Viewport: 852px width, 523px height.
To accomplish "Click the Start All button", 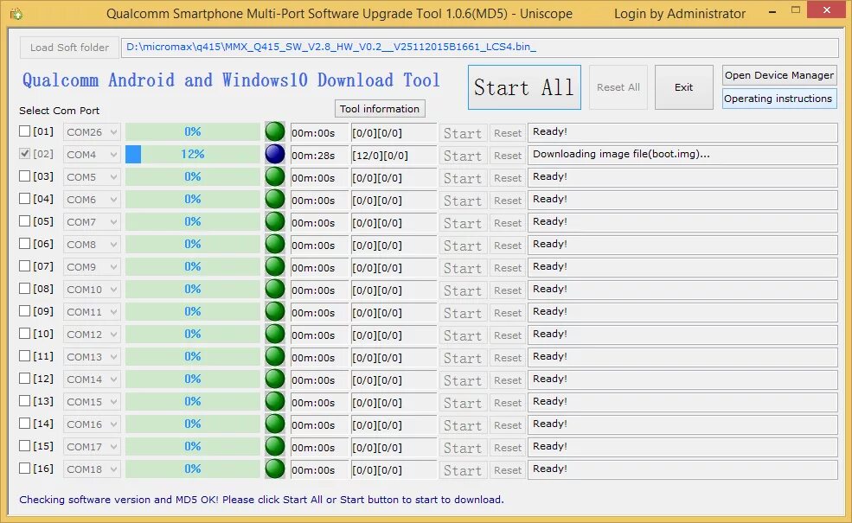I will click(524, 87).
